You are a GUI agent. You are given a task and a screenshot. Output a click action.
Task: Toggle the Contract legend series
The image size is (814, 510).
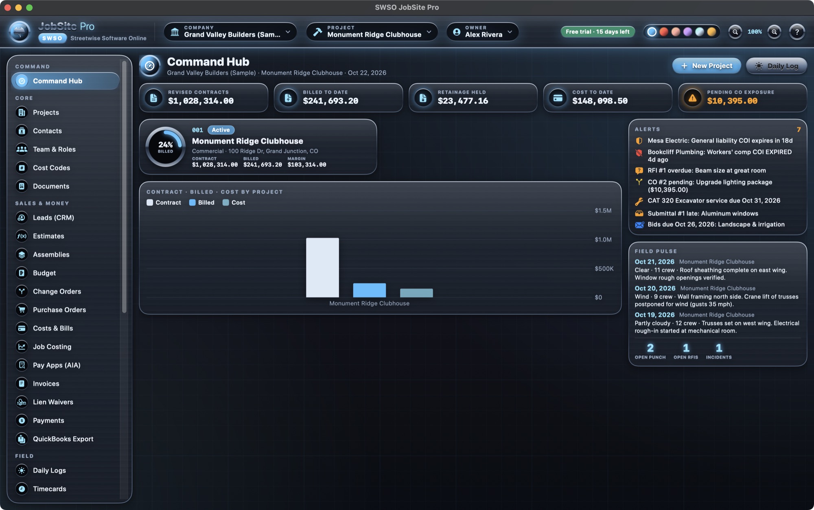coord(164,203)
